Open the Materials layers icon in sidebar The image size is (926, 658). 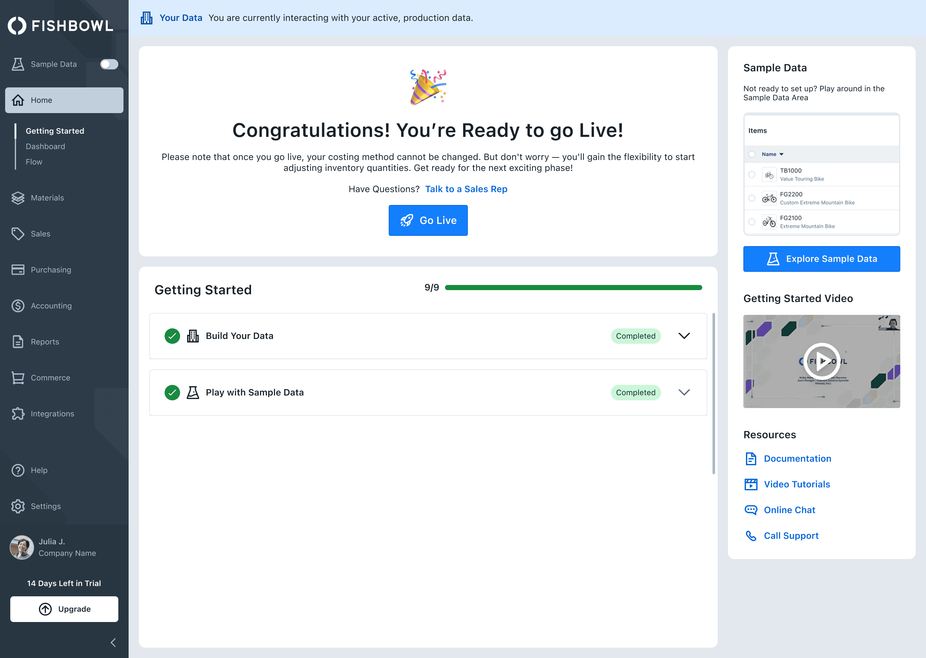(18, 198)
